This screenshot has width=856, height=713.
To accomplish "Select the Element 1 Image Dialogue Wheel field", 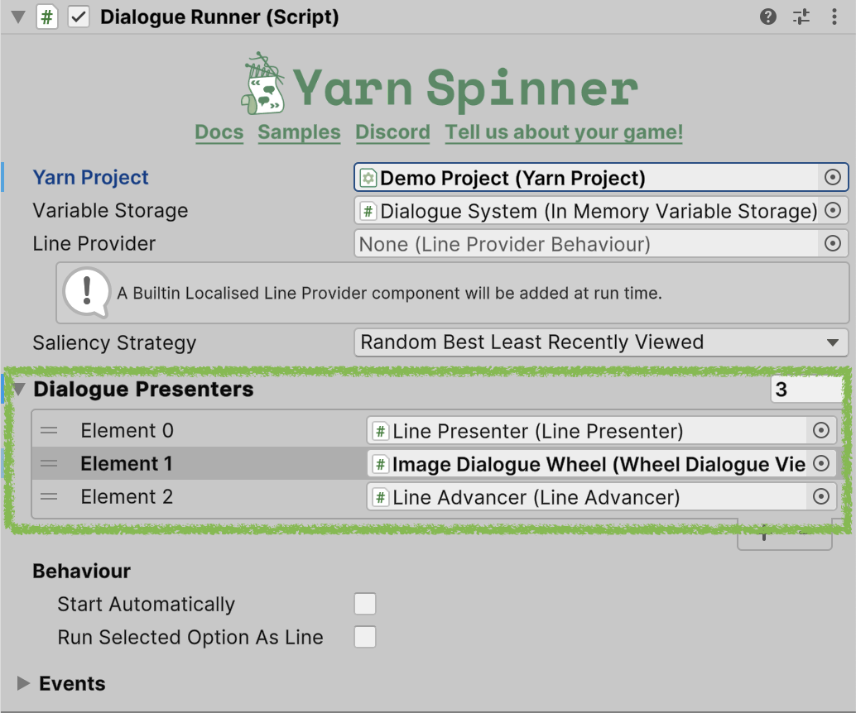I will [x=600, y=464].
